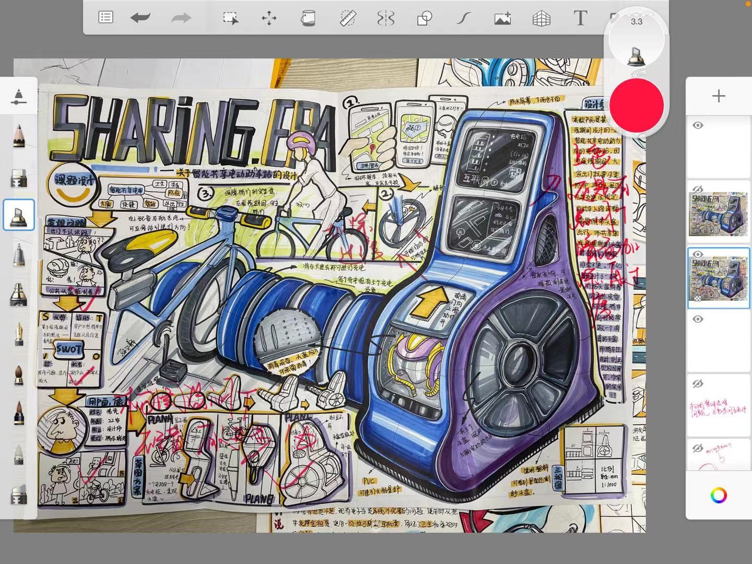
Task: Select the rectangular selection tool
Action: click(x=230, y=17)
